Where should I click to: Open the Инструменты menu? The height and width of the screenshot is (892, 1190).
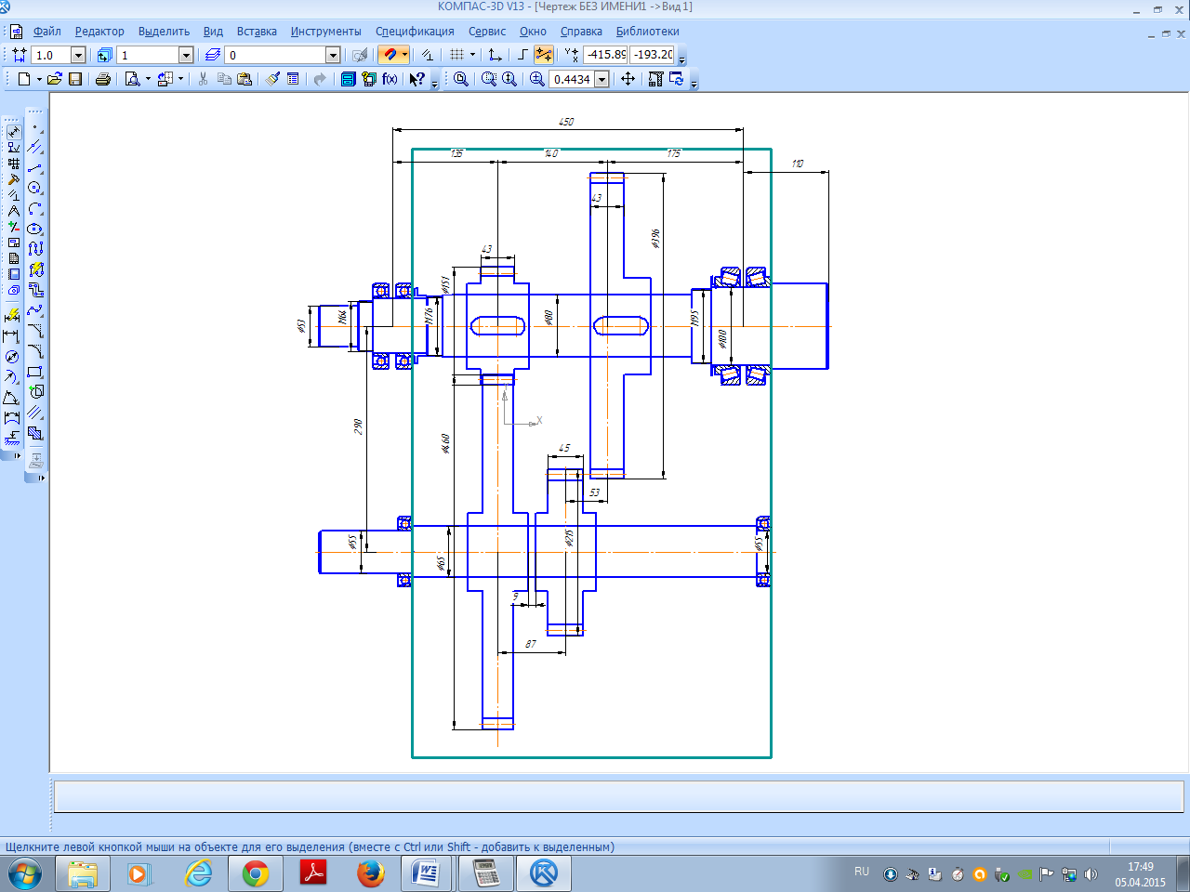point(325,32)
